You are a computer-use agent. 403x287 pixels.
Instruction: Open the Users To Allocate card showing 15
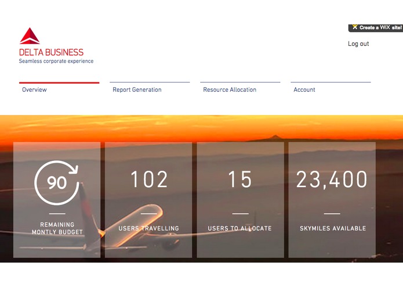[240, 200]
